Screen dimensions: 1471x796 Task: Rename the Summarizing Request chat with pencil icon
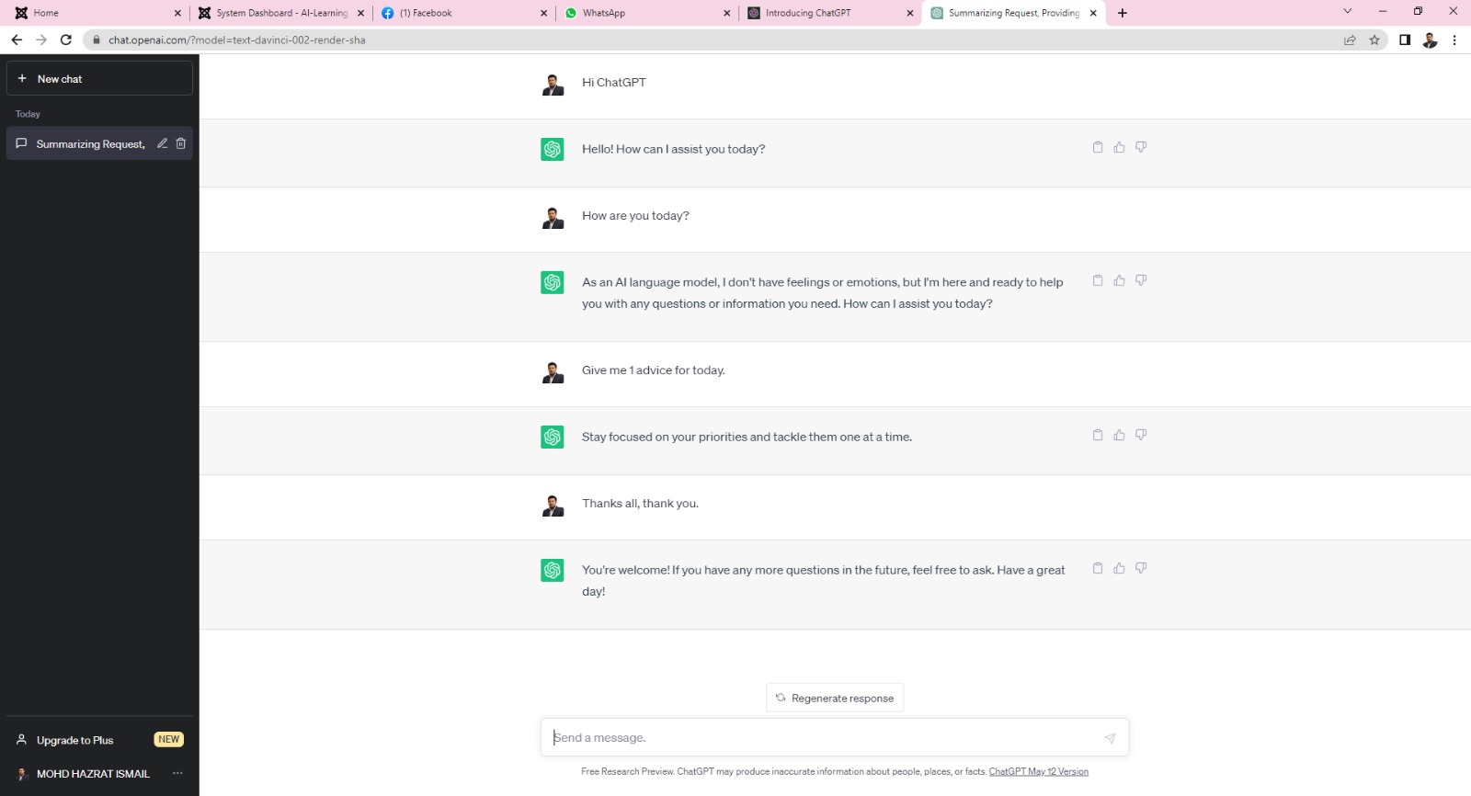163,143
